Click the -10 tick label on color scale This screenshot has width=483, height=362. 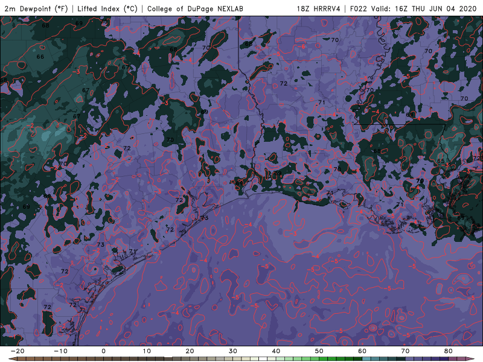[x=60, y=351]
